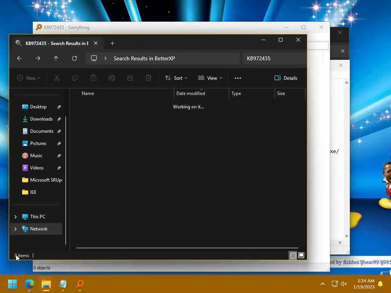This screenshot has height=293, width=391.
Task: Close the KB972435 Search Results tab
Action: point(96,43)
